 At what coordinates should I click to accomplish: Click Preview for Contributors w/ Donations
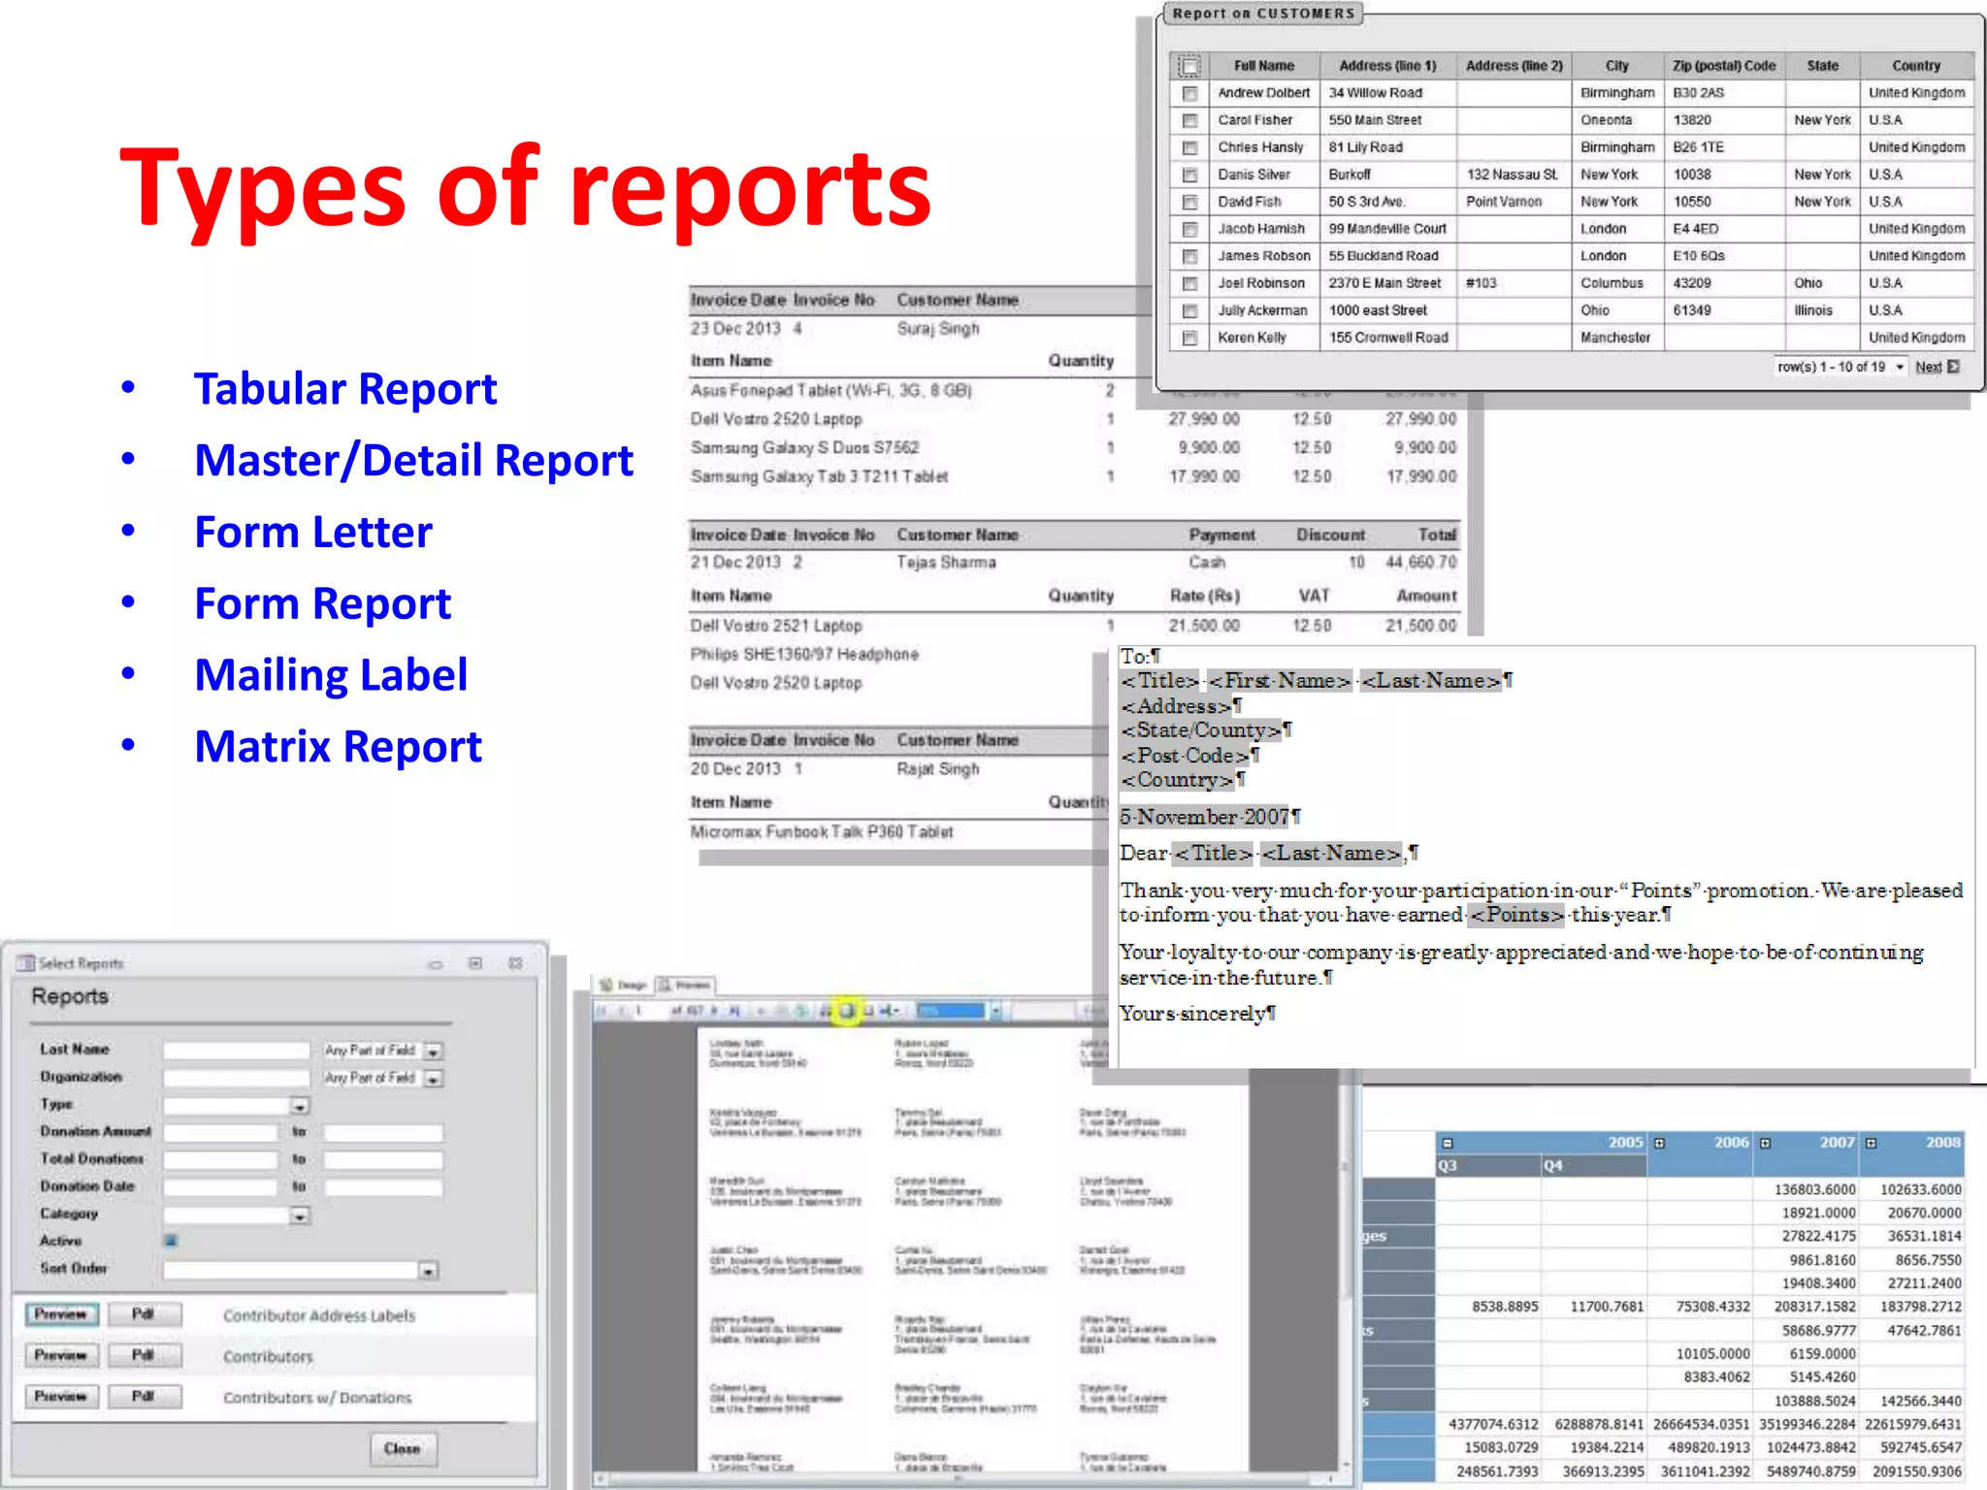click(x=61, y=1396)
